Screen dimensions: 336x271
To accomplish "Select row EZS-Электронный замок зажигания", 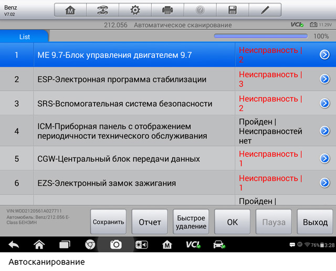I will point(168,183).
